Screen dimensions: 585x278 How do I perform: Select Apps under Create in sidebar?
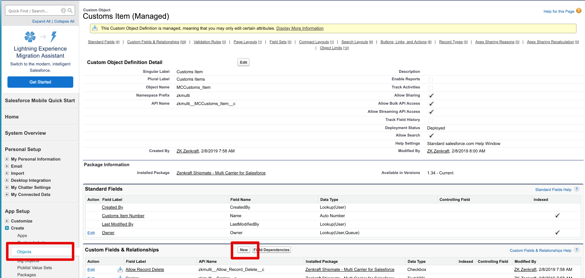22,236
